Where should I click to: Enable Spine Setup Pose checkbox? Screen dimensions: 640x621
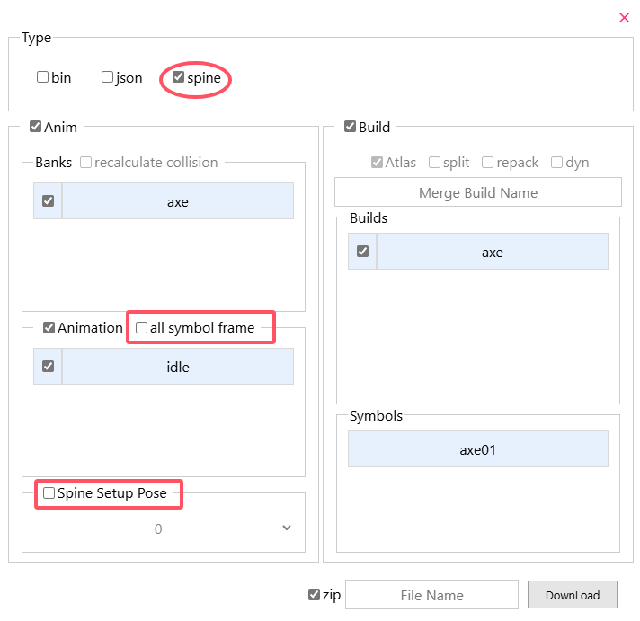[x=49, y=493]
